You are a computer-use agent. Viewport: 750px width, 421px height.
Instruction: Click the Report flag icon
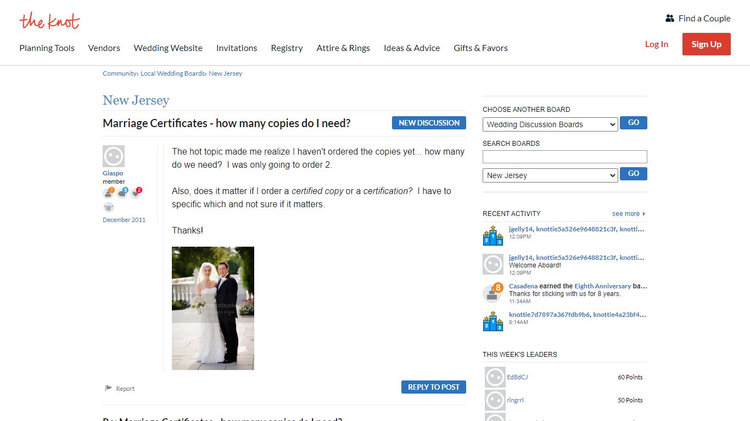pos(109,389)
